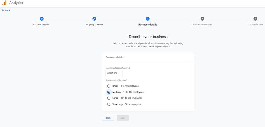The width and height of the screenshot is (265, 127).
Task: Click the Property creation pencil step icon
Action: 94,19
